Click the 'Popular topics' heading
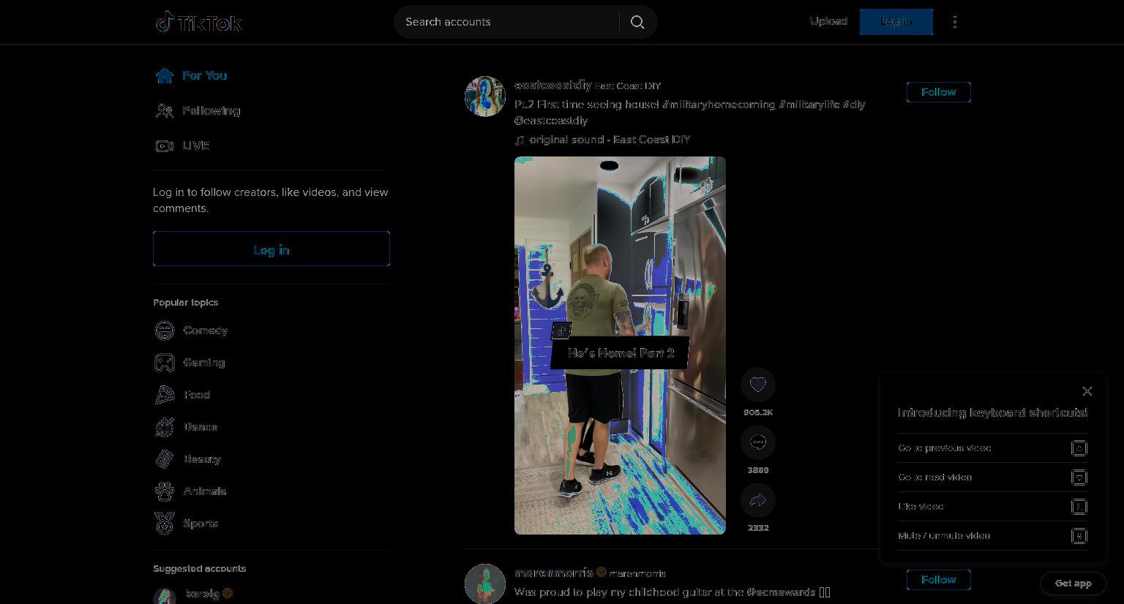This screenshot has width=1124, height=604. (x=186, y=303)
